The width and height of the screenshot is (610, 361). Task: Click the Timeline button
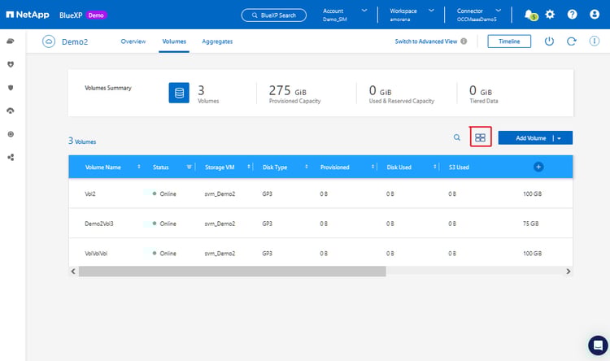(509, 41)
